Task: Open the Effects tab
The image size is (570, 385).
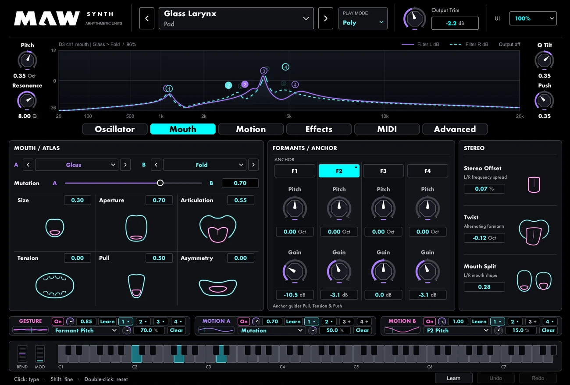Action: pos(319,129)
